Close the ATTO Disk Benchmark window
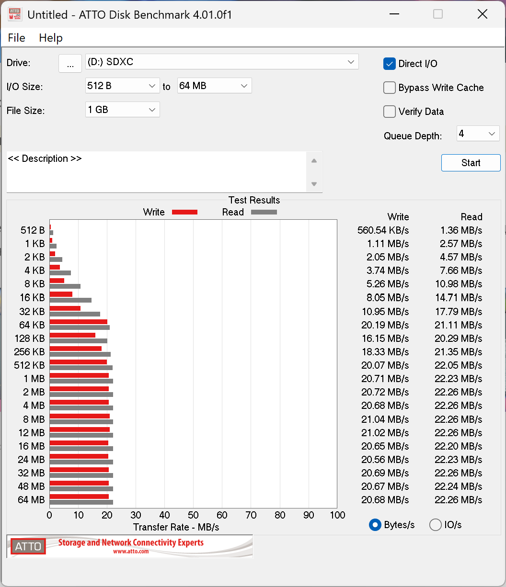Screen dimensions: 506x587 point(483,14)
